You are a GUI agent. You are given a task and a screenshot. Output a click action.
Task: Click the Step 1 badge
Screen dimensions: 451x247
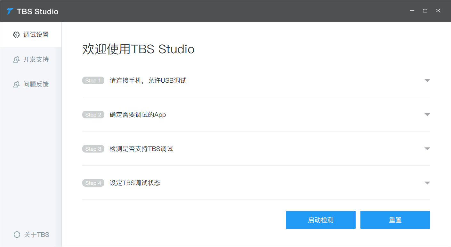[93, 80]
